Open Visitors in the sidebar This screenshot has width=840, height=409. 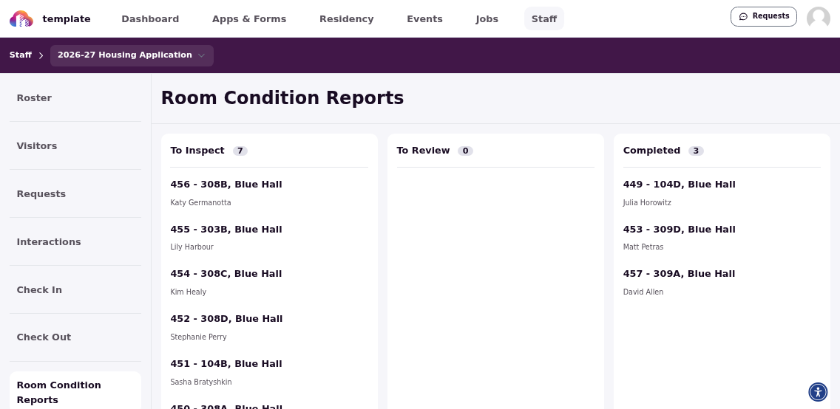(75, 146)
